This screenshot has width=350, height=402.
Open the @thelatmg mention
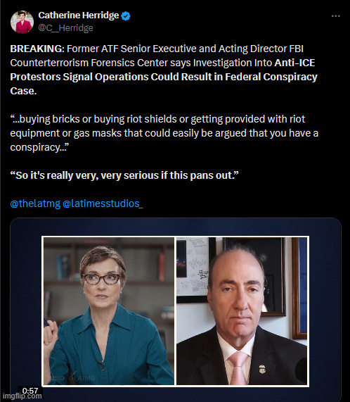pos(35,203)
